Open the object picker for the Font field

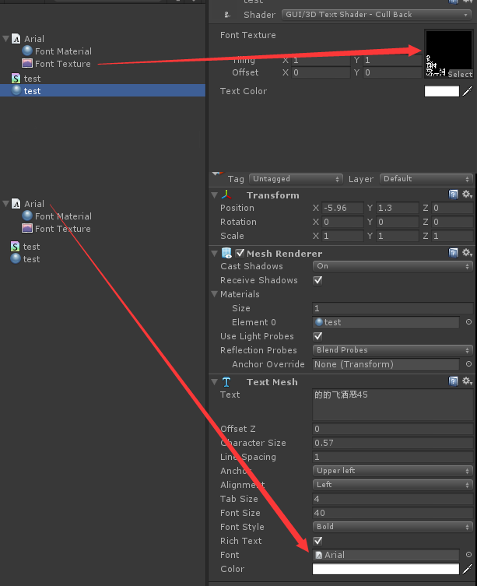468,555
